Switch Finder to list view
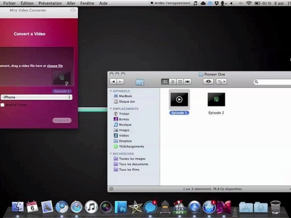This screenshot has width=291, height=218. coord(172,81)
